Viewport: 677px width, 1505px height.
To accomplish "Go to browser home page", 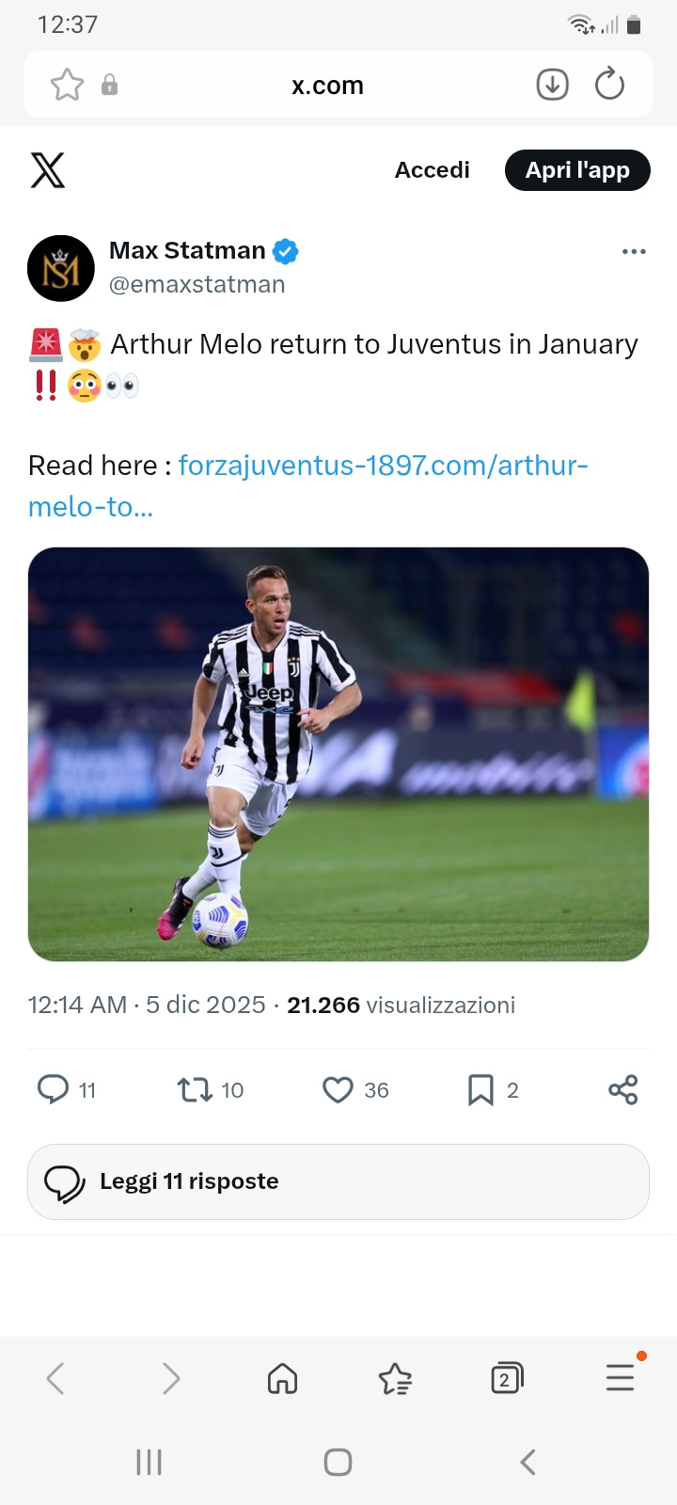I will [x=282, y=1379].
